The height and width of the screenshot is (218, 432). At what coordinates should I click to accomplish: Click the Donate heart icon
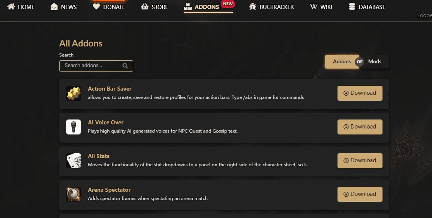tap(96, 7)
